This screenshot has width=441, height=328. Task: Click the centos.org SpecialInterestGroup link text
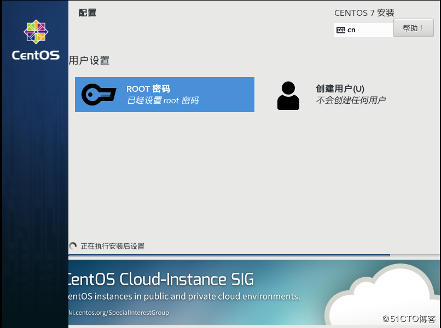coord(119,313)
